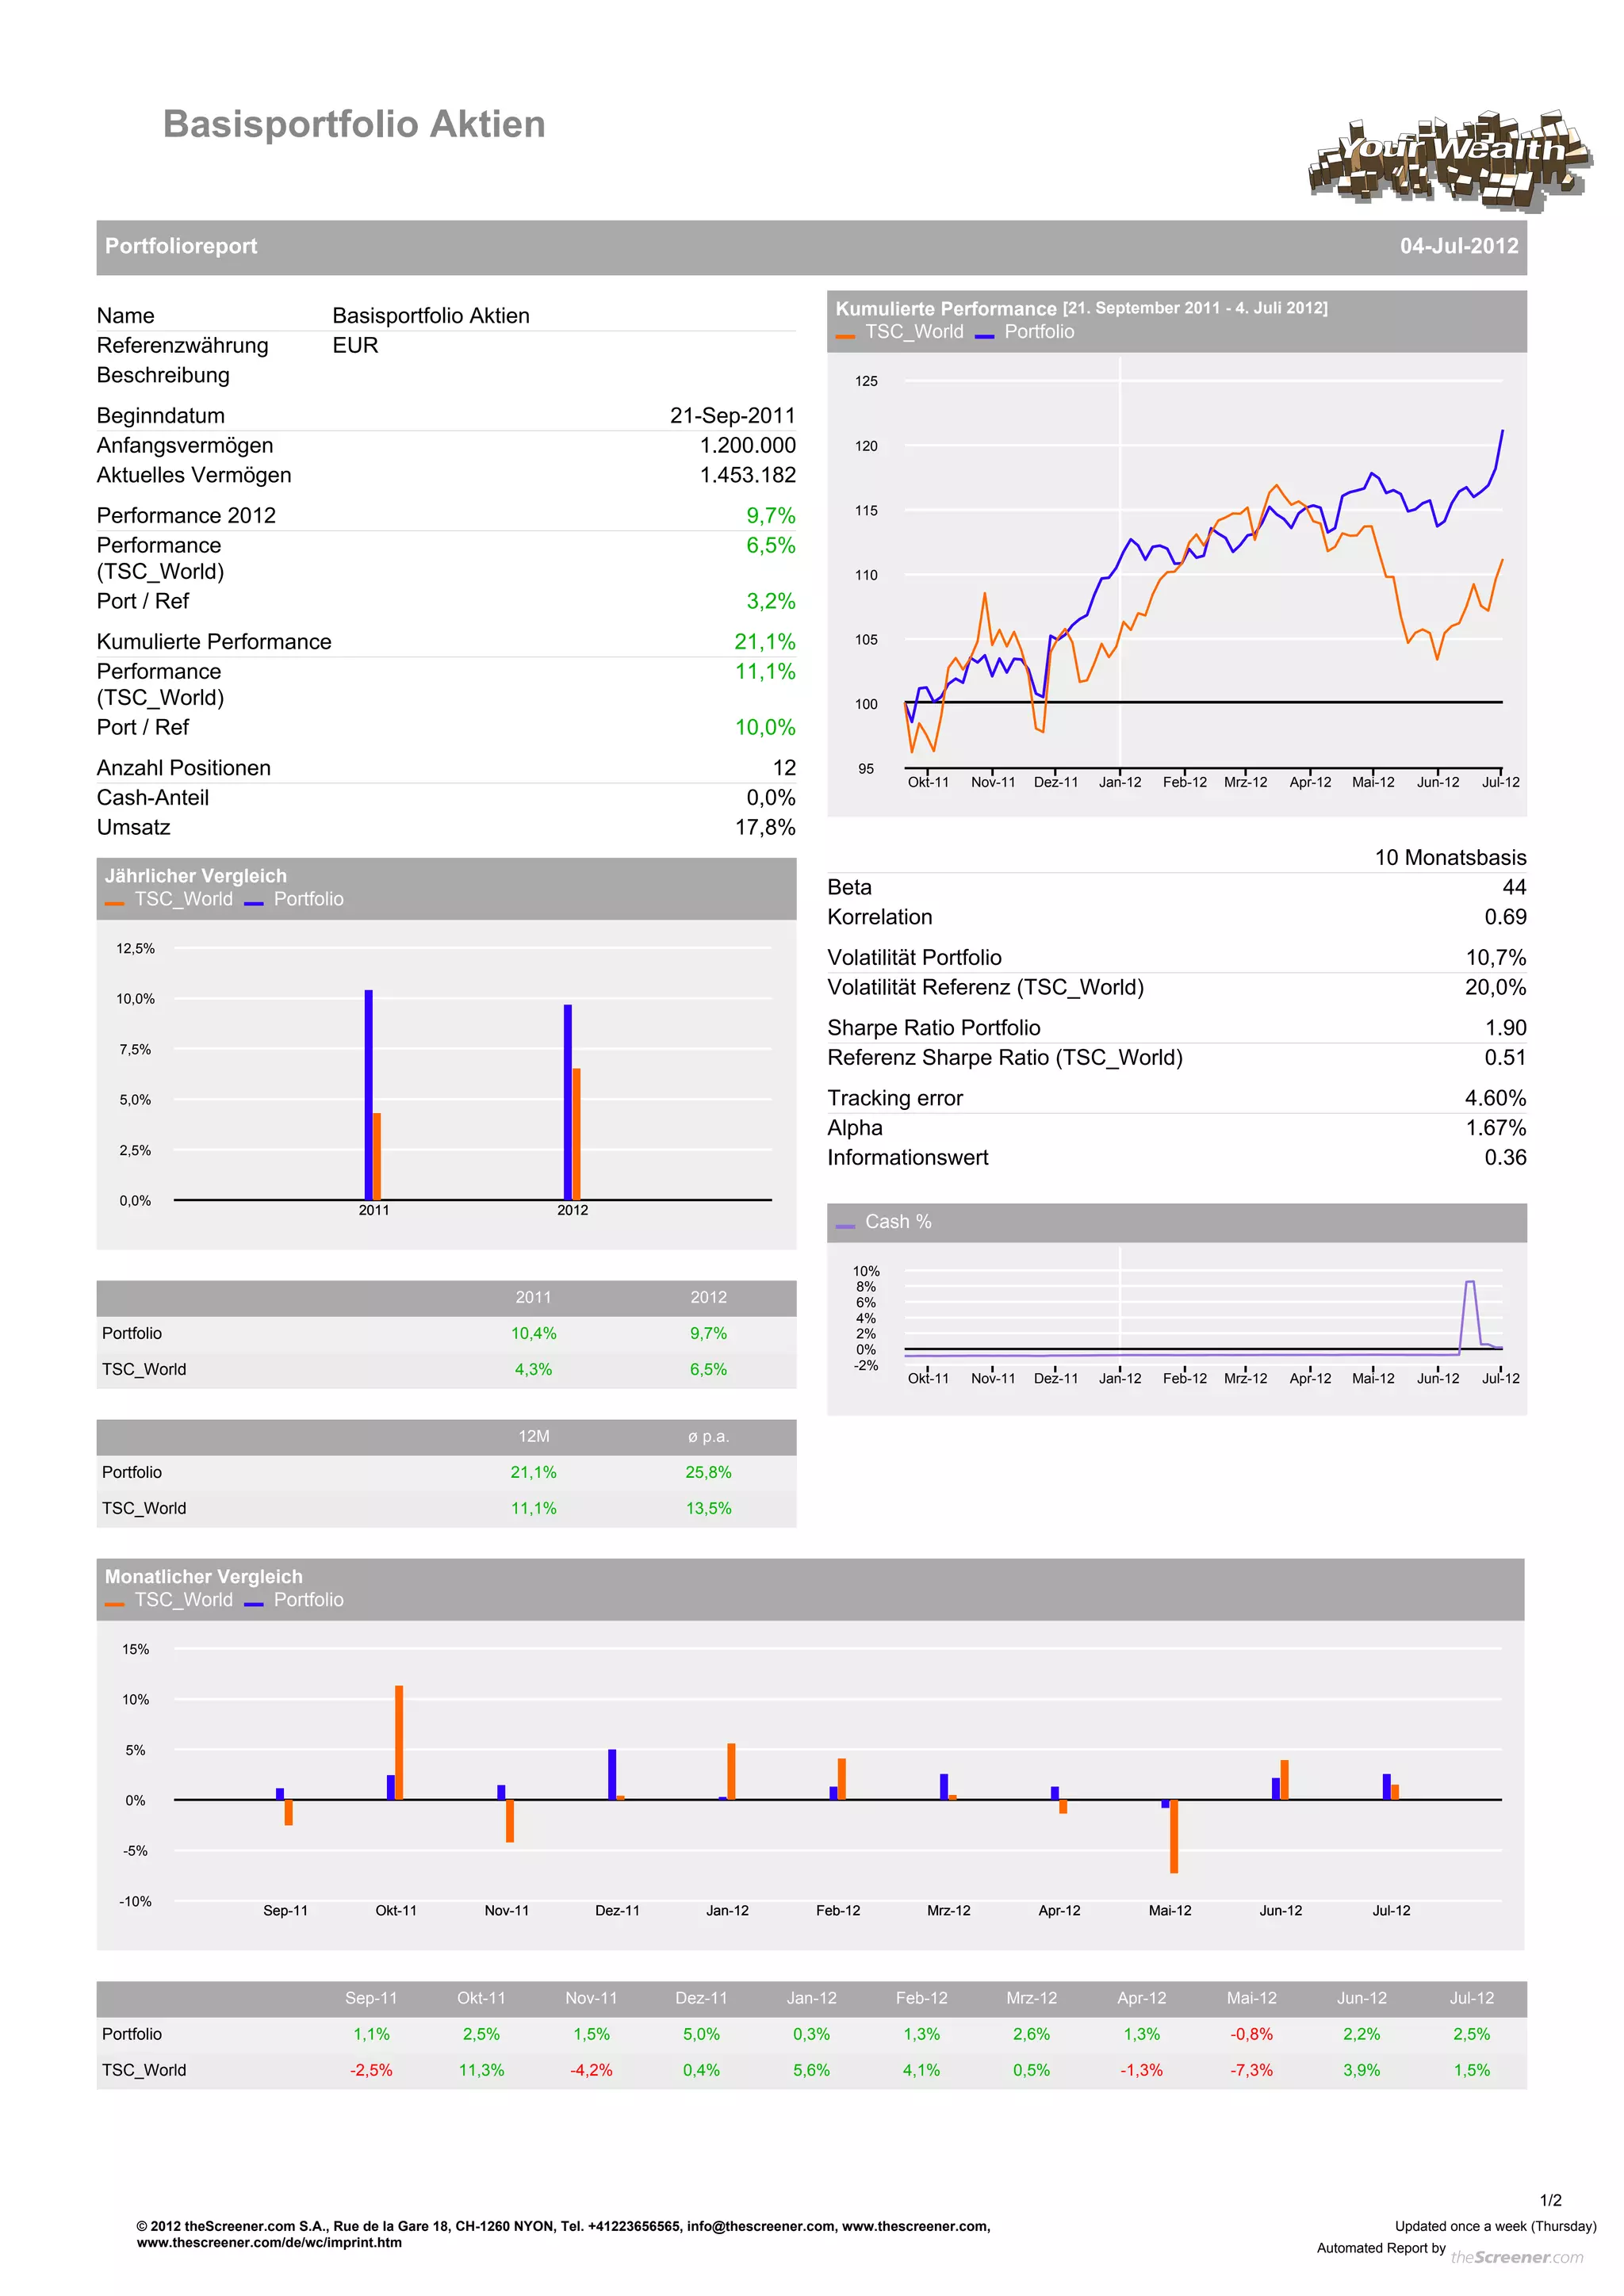
Task: Click the Portfolioreport header bar title
Action: coord(181,246)
